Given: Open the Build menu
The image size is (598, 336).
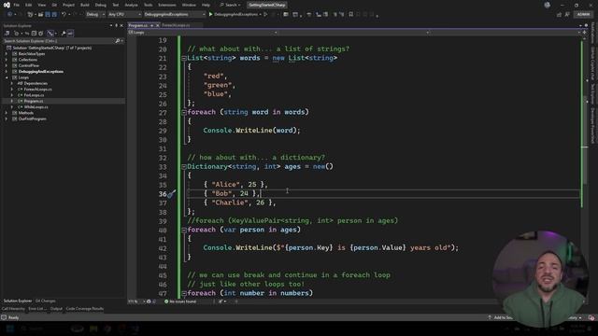Looking at the screenshot, I should click(85, 5).
